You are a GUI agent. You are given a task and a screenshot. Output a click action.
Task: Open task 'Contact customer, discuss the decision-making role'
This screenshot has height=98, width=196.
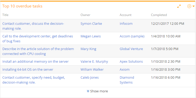pyautogui.click(x=33, y=26)
